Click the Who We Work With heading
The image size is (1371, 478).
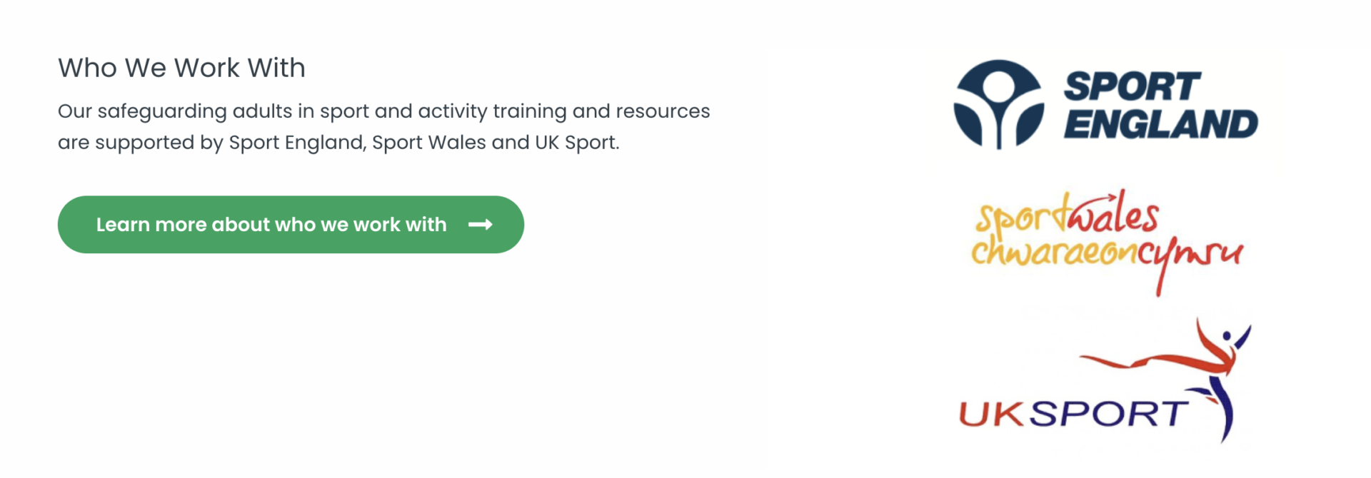click(x=181, y=68)
